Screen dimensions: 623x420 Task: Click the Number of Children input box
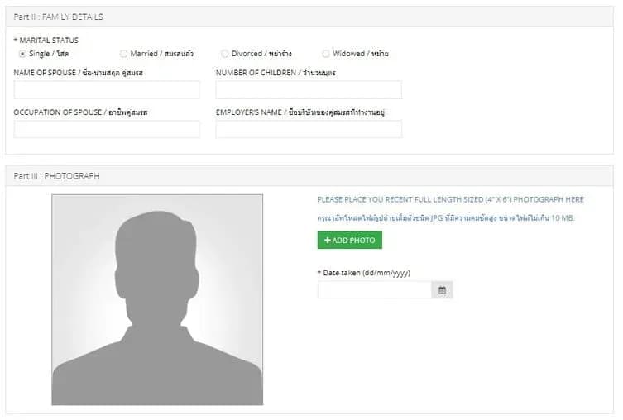308,90
